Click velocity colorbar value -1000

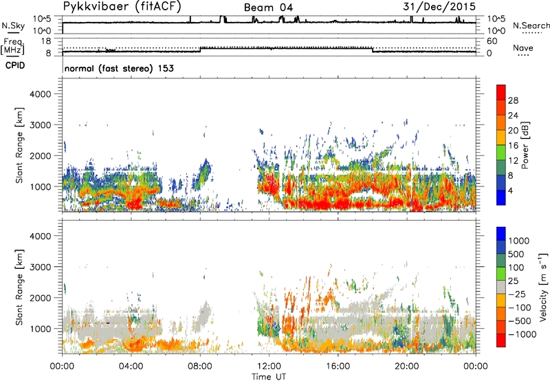(x=522, y=334)
